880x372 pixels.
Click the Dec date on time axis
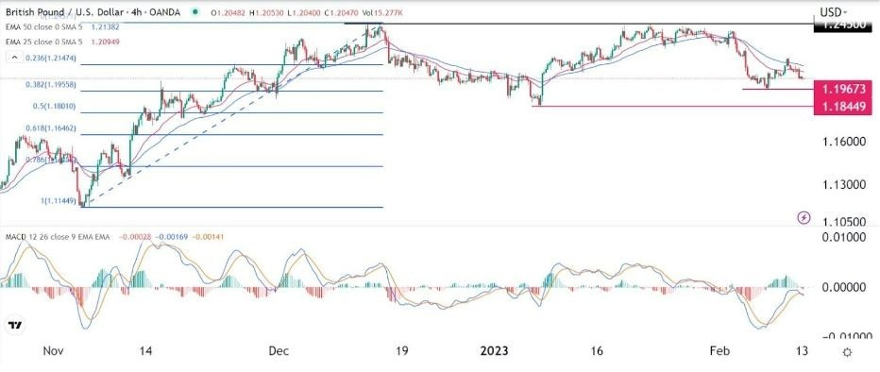tap(279, 351)
